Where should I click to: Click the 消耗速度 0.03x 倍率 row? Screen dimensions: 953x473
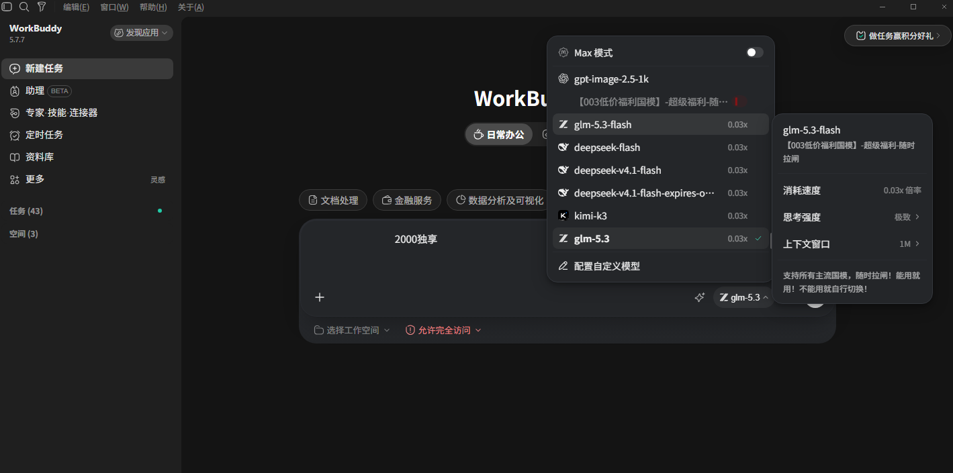(x=852, y=191)
